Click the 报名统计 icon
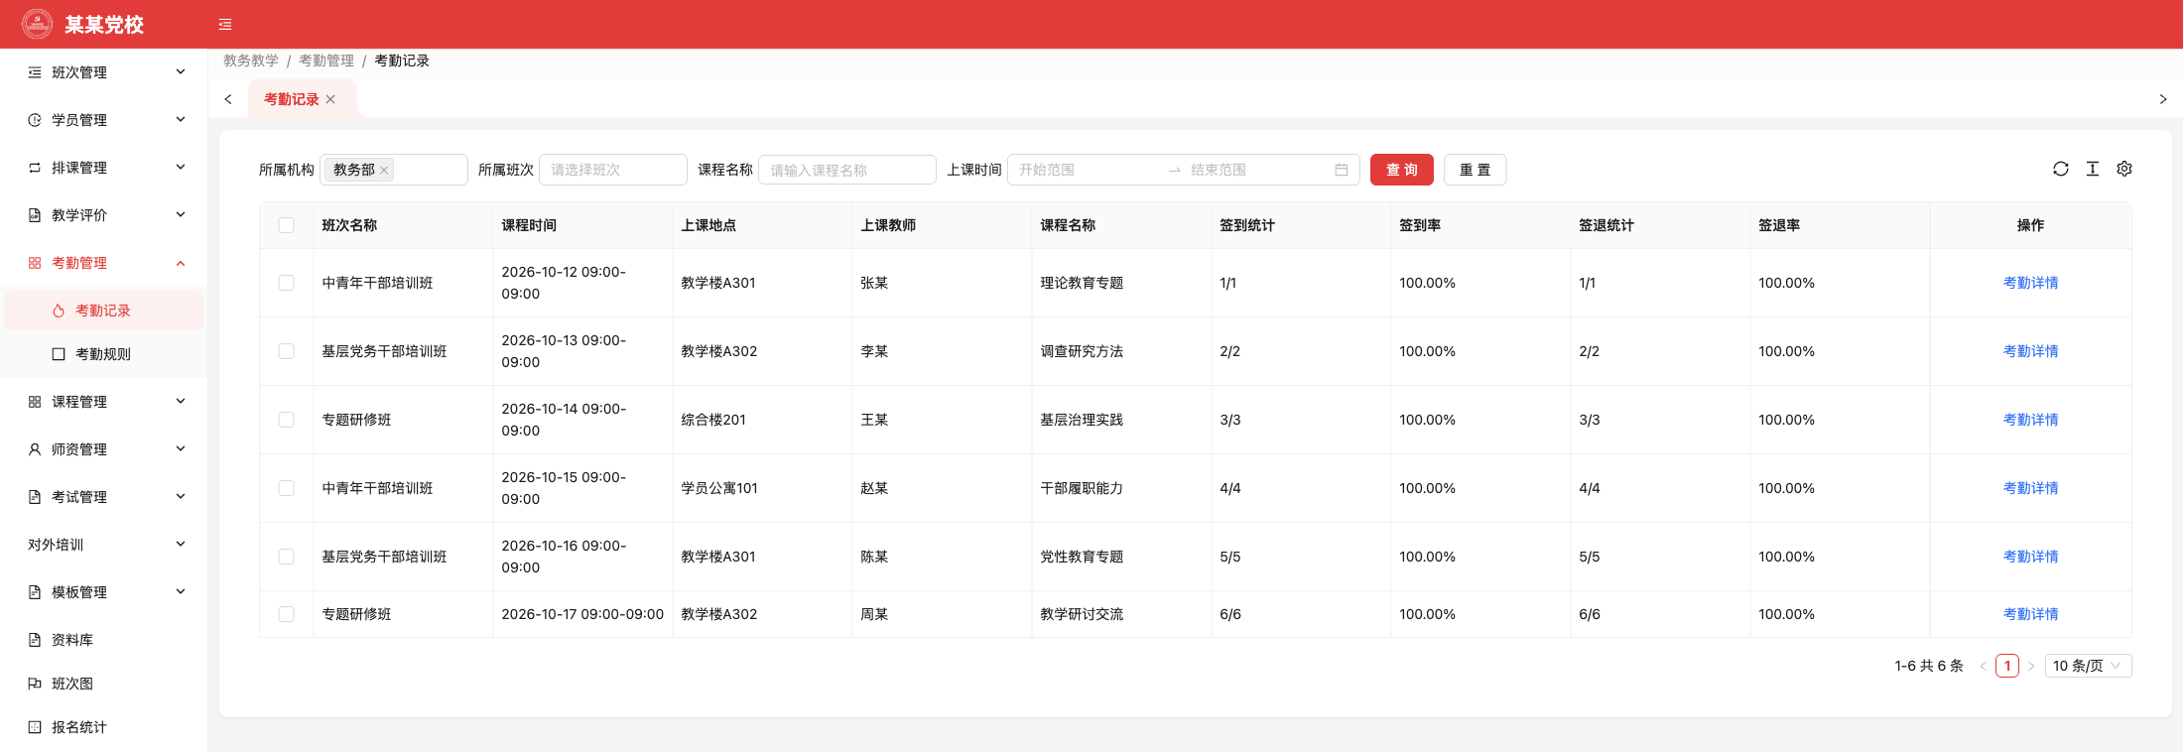 point(35,727)
